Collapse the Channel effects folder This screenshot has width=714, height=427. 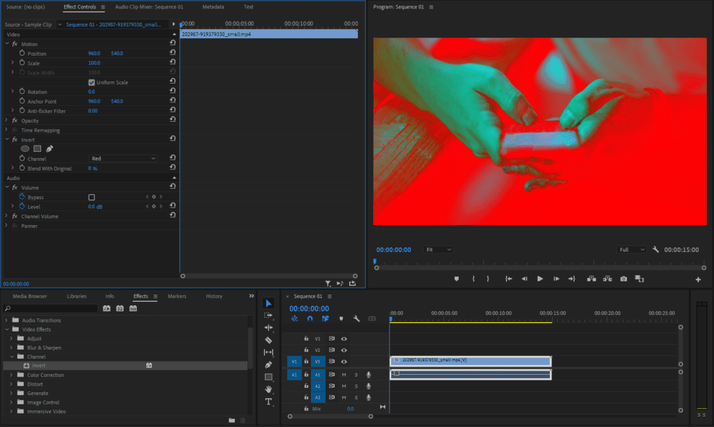(12, 357)
